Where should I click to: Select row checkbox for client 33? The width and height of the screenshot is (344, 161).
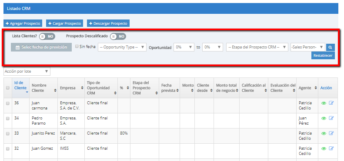click(x=8, y=134)
